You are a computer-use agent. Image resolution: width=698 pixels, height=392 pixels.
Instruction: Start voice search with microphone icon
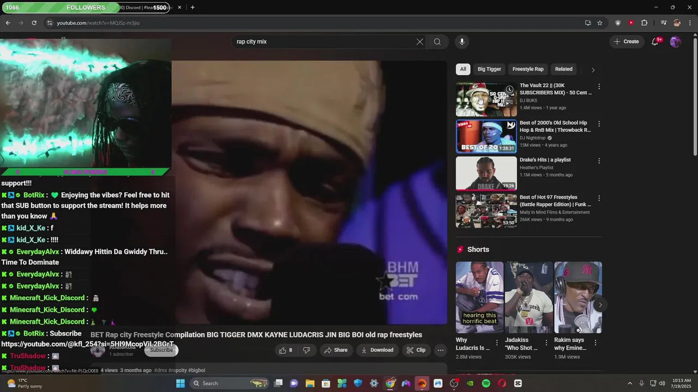pyautogui.click(x=462, y=41)
